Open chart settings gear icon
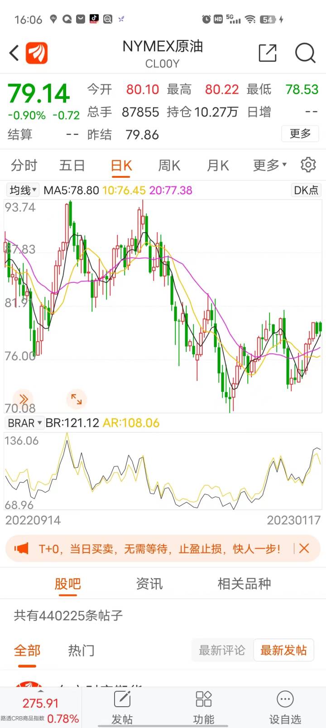Image resolution: width=326 pixels, height=728 pixels. click(x=308, y=165)
